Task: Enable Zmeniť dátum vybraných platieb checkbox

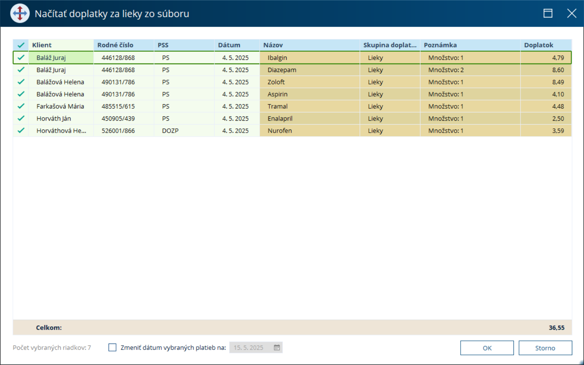Action: (x=113, y=347)
